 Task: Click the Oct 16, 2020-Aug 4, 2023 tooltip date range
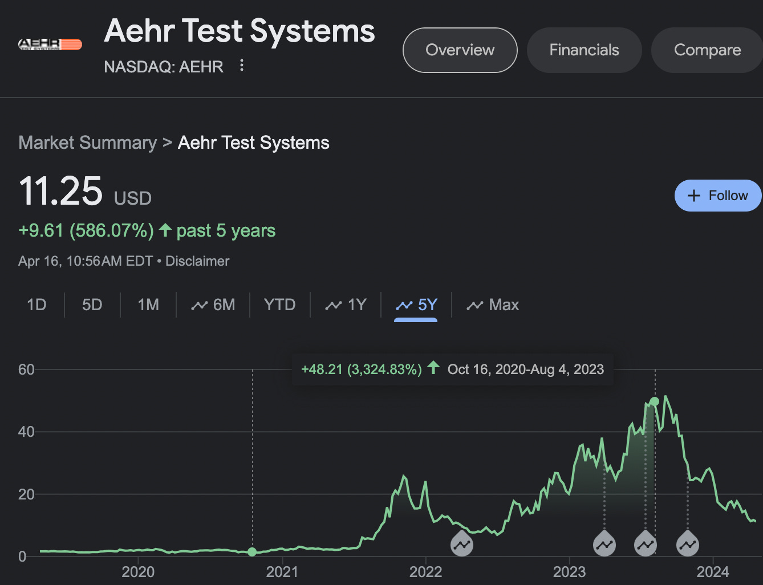[526, 369]
